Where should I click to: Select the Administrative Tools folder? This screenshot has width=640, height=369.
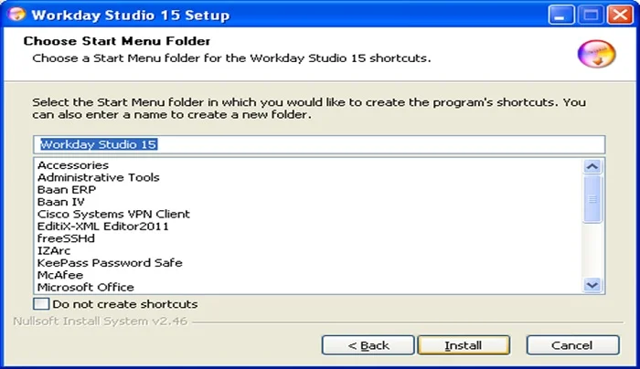coord(99,177)
